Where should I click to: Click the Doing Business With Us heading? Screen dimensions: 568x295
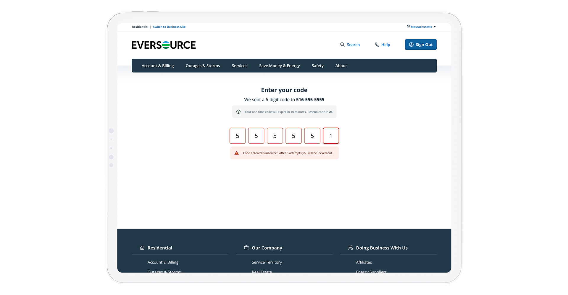tap(382, 248)
